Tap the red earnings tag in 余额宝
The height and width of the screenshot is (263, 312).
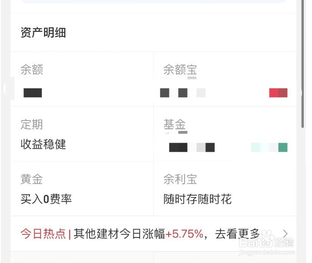click(x=278, y=93)
